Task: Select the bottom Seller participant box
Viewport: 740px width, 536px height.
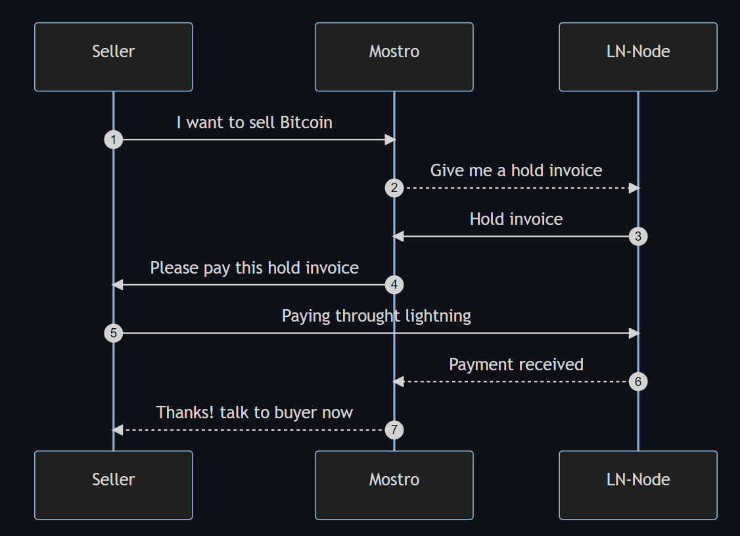Action: point(114,485)
